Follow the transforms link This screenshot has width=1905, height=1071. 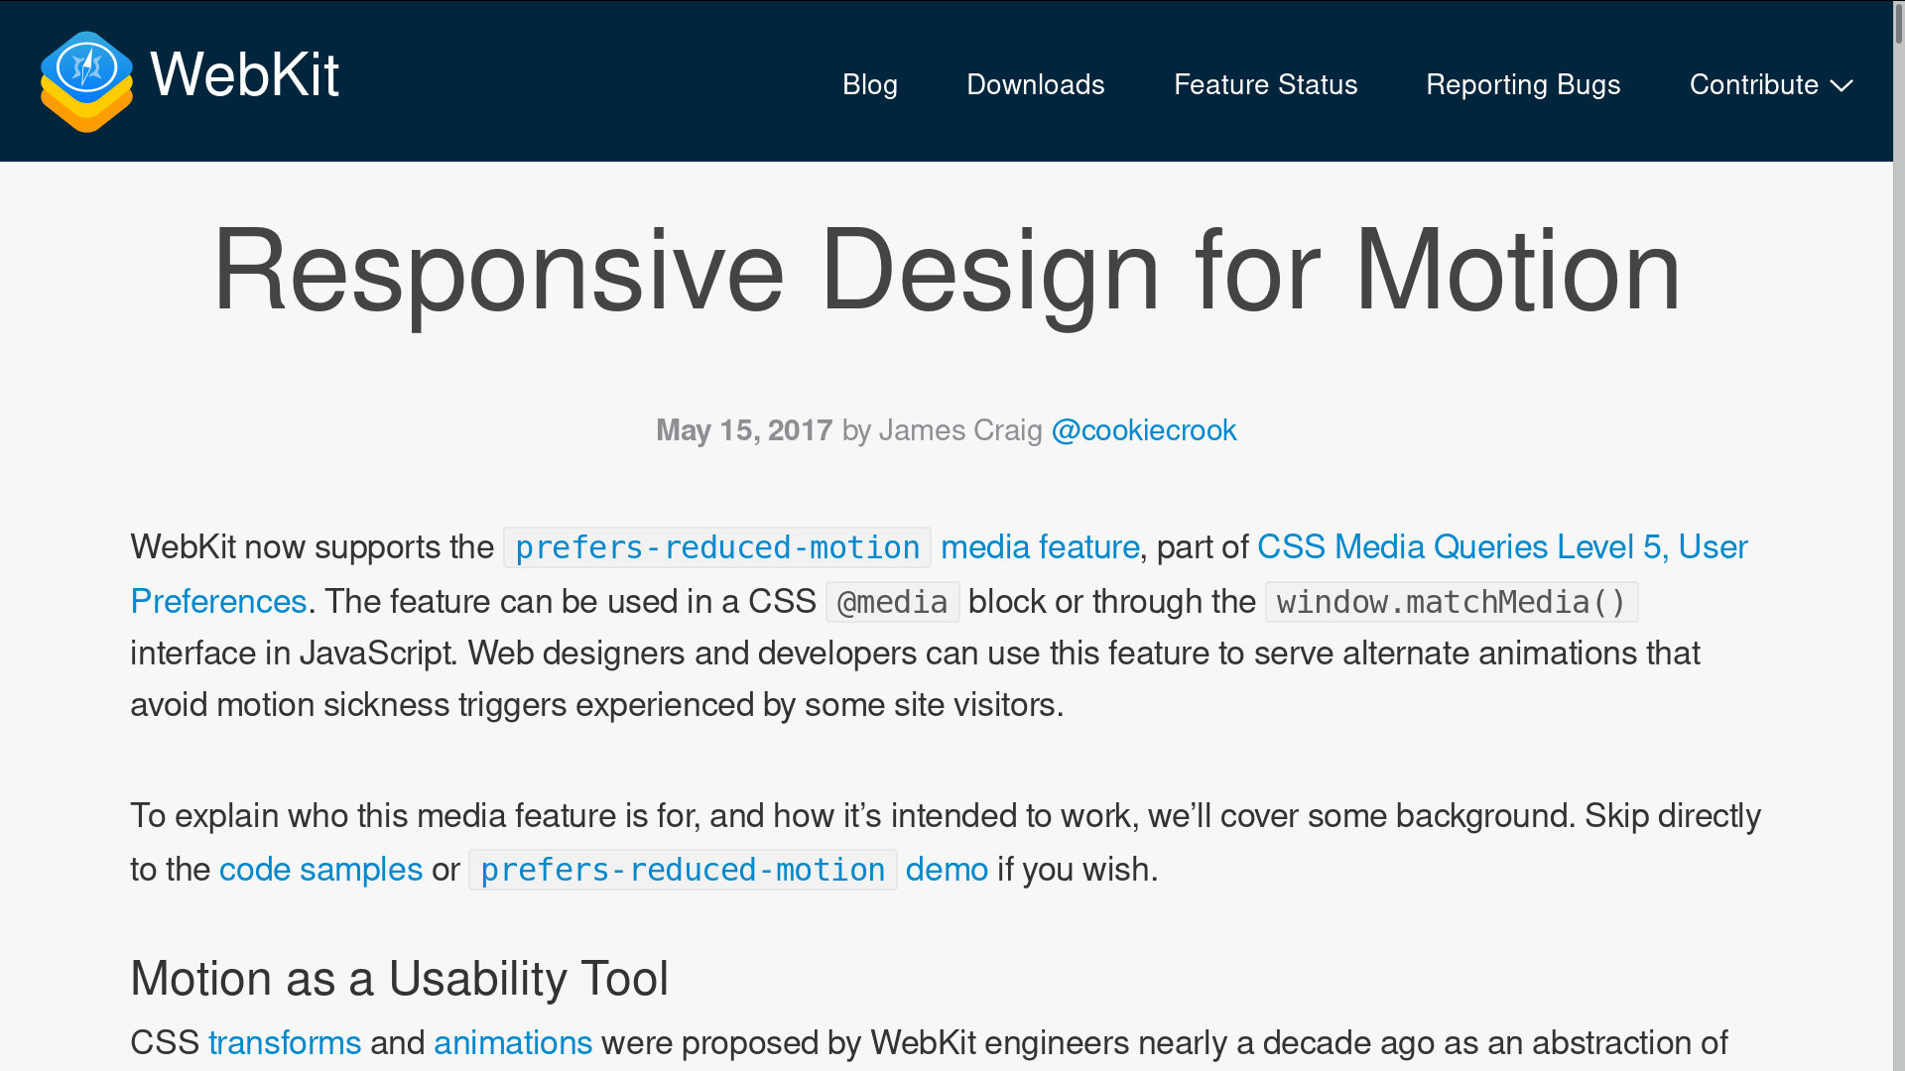tap(284, 1043)
